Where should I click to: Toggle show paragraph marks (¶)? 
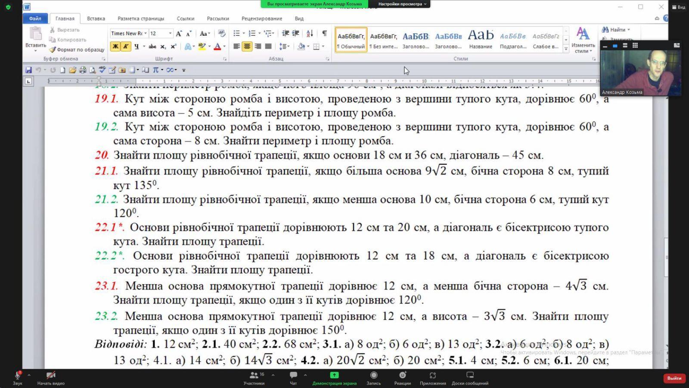click(324, 33)
